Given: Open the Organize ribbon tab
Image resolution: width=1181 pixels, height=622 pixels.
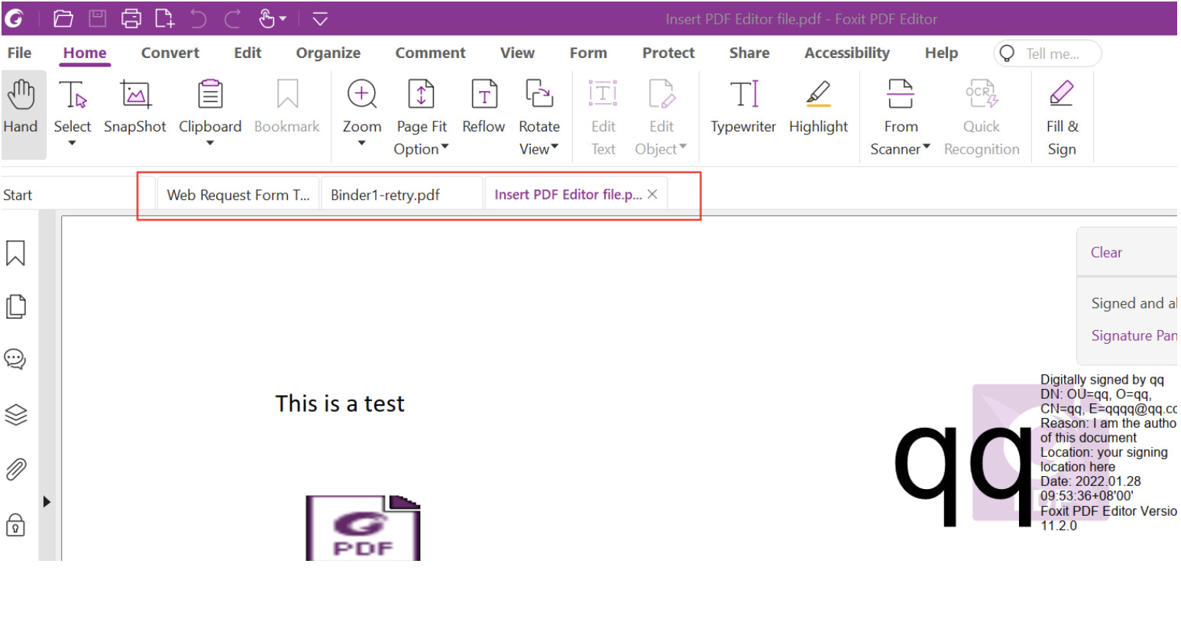Looking at the screenshot, I should tap(328, 53).
